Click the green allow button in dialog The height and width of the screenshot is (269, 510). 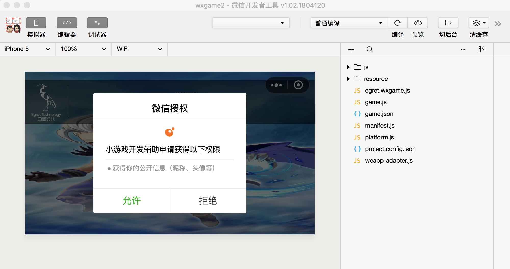pyautogui.click(x=132, y=201)
